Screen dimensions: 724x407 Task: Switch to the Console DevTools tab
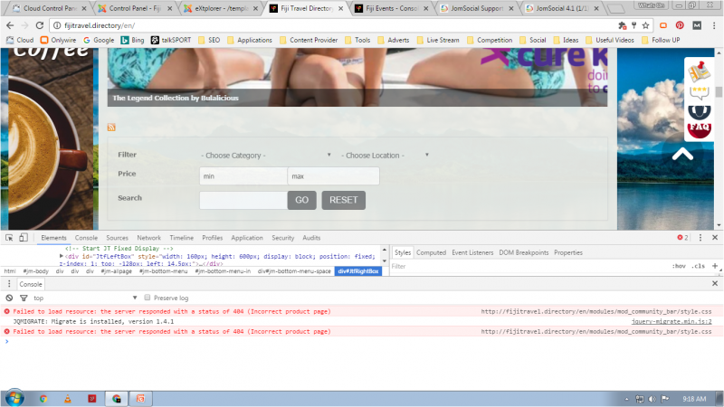tap(86, 238)
